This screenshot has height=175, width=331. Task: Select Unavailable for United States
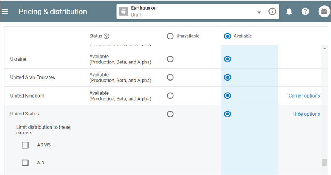point(170,114)
